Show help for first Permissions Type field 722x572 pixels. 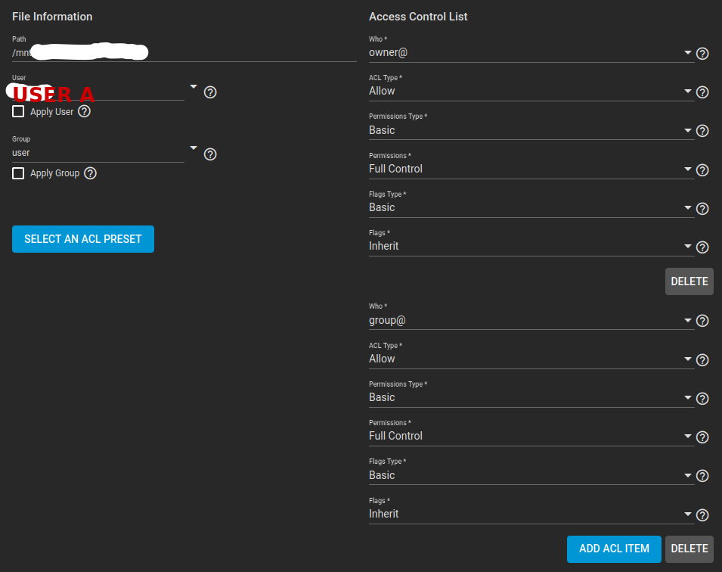(702, 131)
